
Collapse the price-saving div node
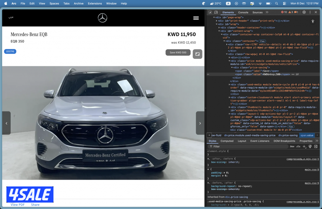click(232, 68)
